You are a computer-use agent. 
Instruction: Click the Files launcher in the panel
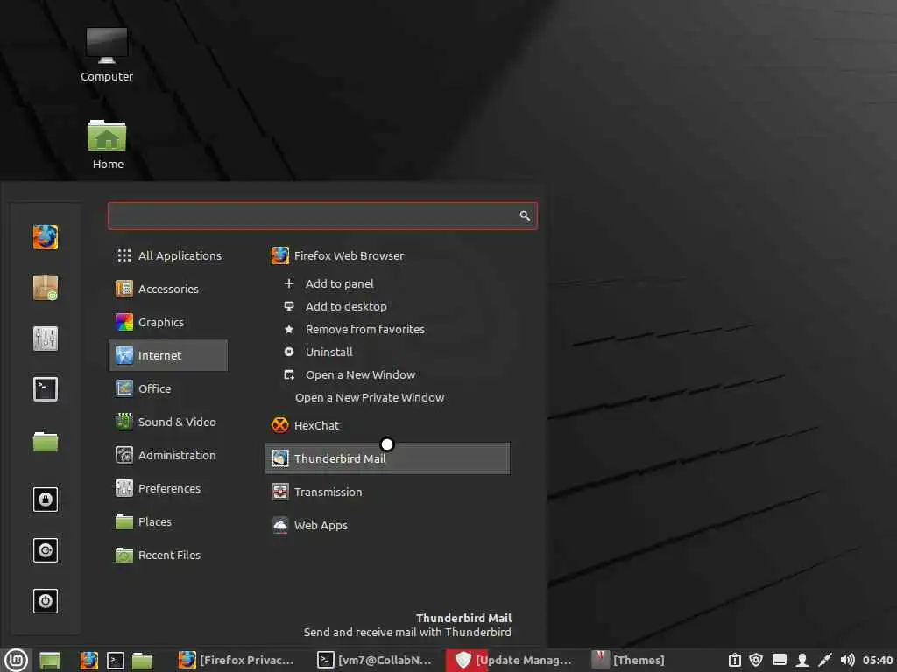point(142,661)
